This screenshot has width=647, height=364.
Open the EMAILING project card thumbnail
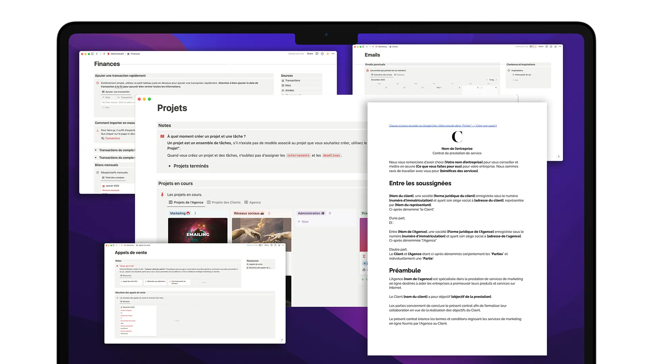coord(198,231)
